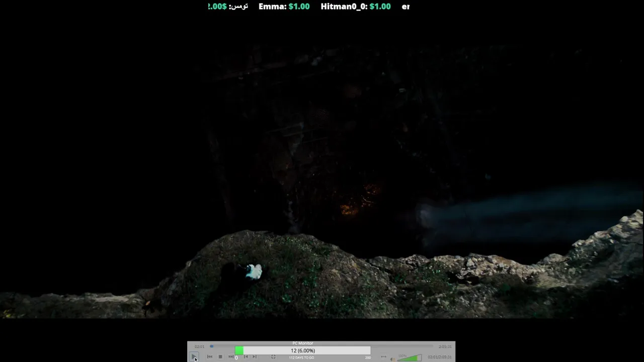Click the previous track button
Viewport: 644px width, 362px height.
pyautogui.click(x=210, y=356)
